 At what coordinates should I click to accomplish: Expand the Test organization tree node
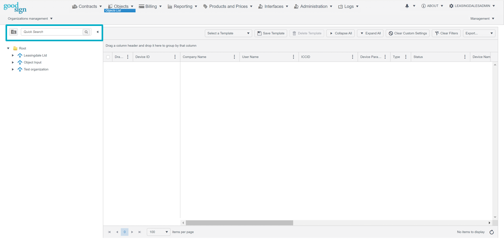point(13,69)
